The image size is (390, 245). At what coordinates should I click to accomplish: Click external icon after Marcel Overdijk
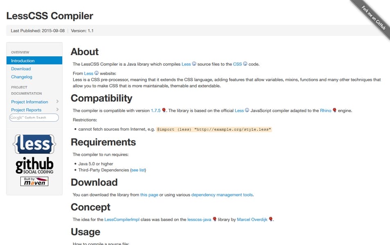click(271, 219)
